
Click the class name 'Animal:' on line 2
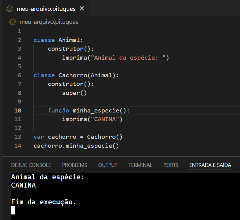(71, 40)
